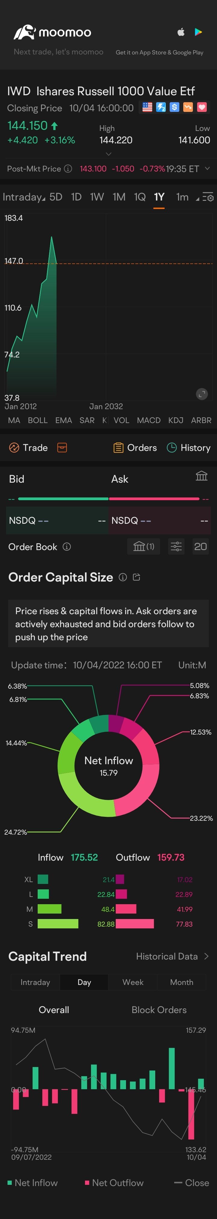Expand the post-market price row

(207, 168)
